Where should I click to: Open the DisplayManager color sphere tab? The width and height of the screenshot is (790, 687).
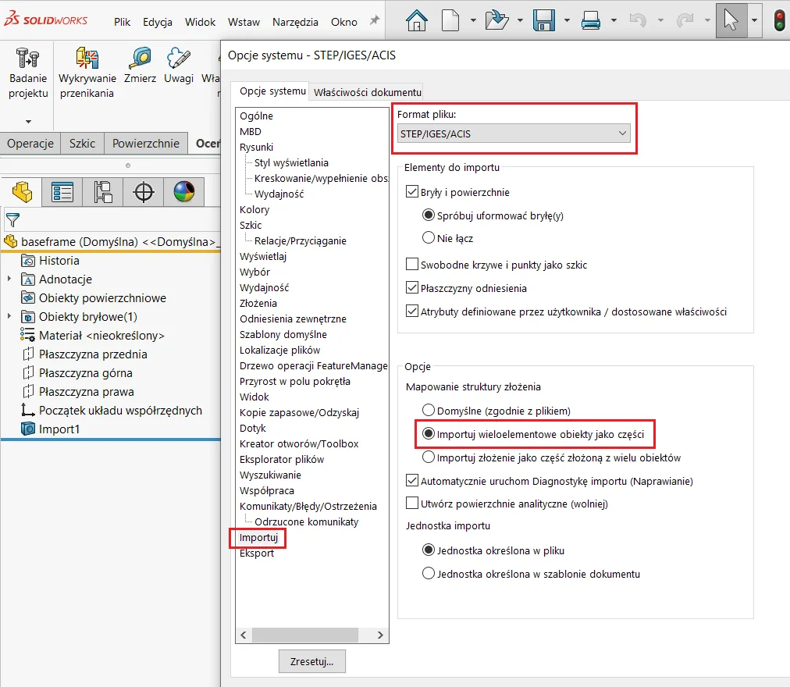(184, 192)
